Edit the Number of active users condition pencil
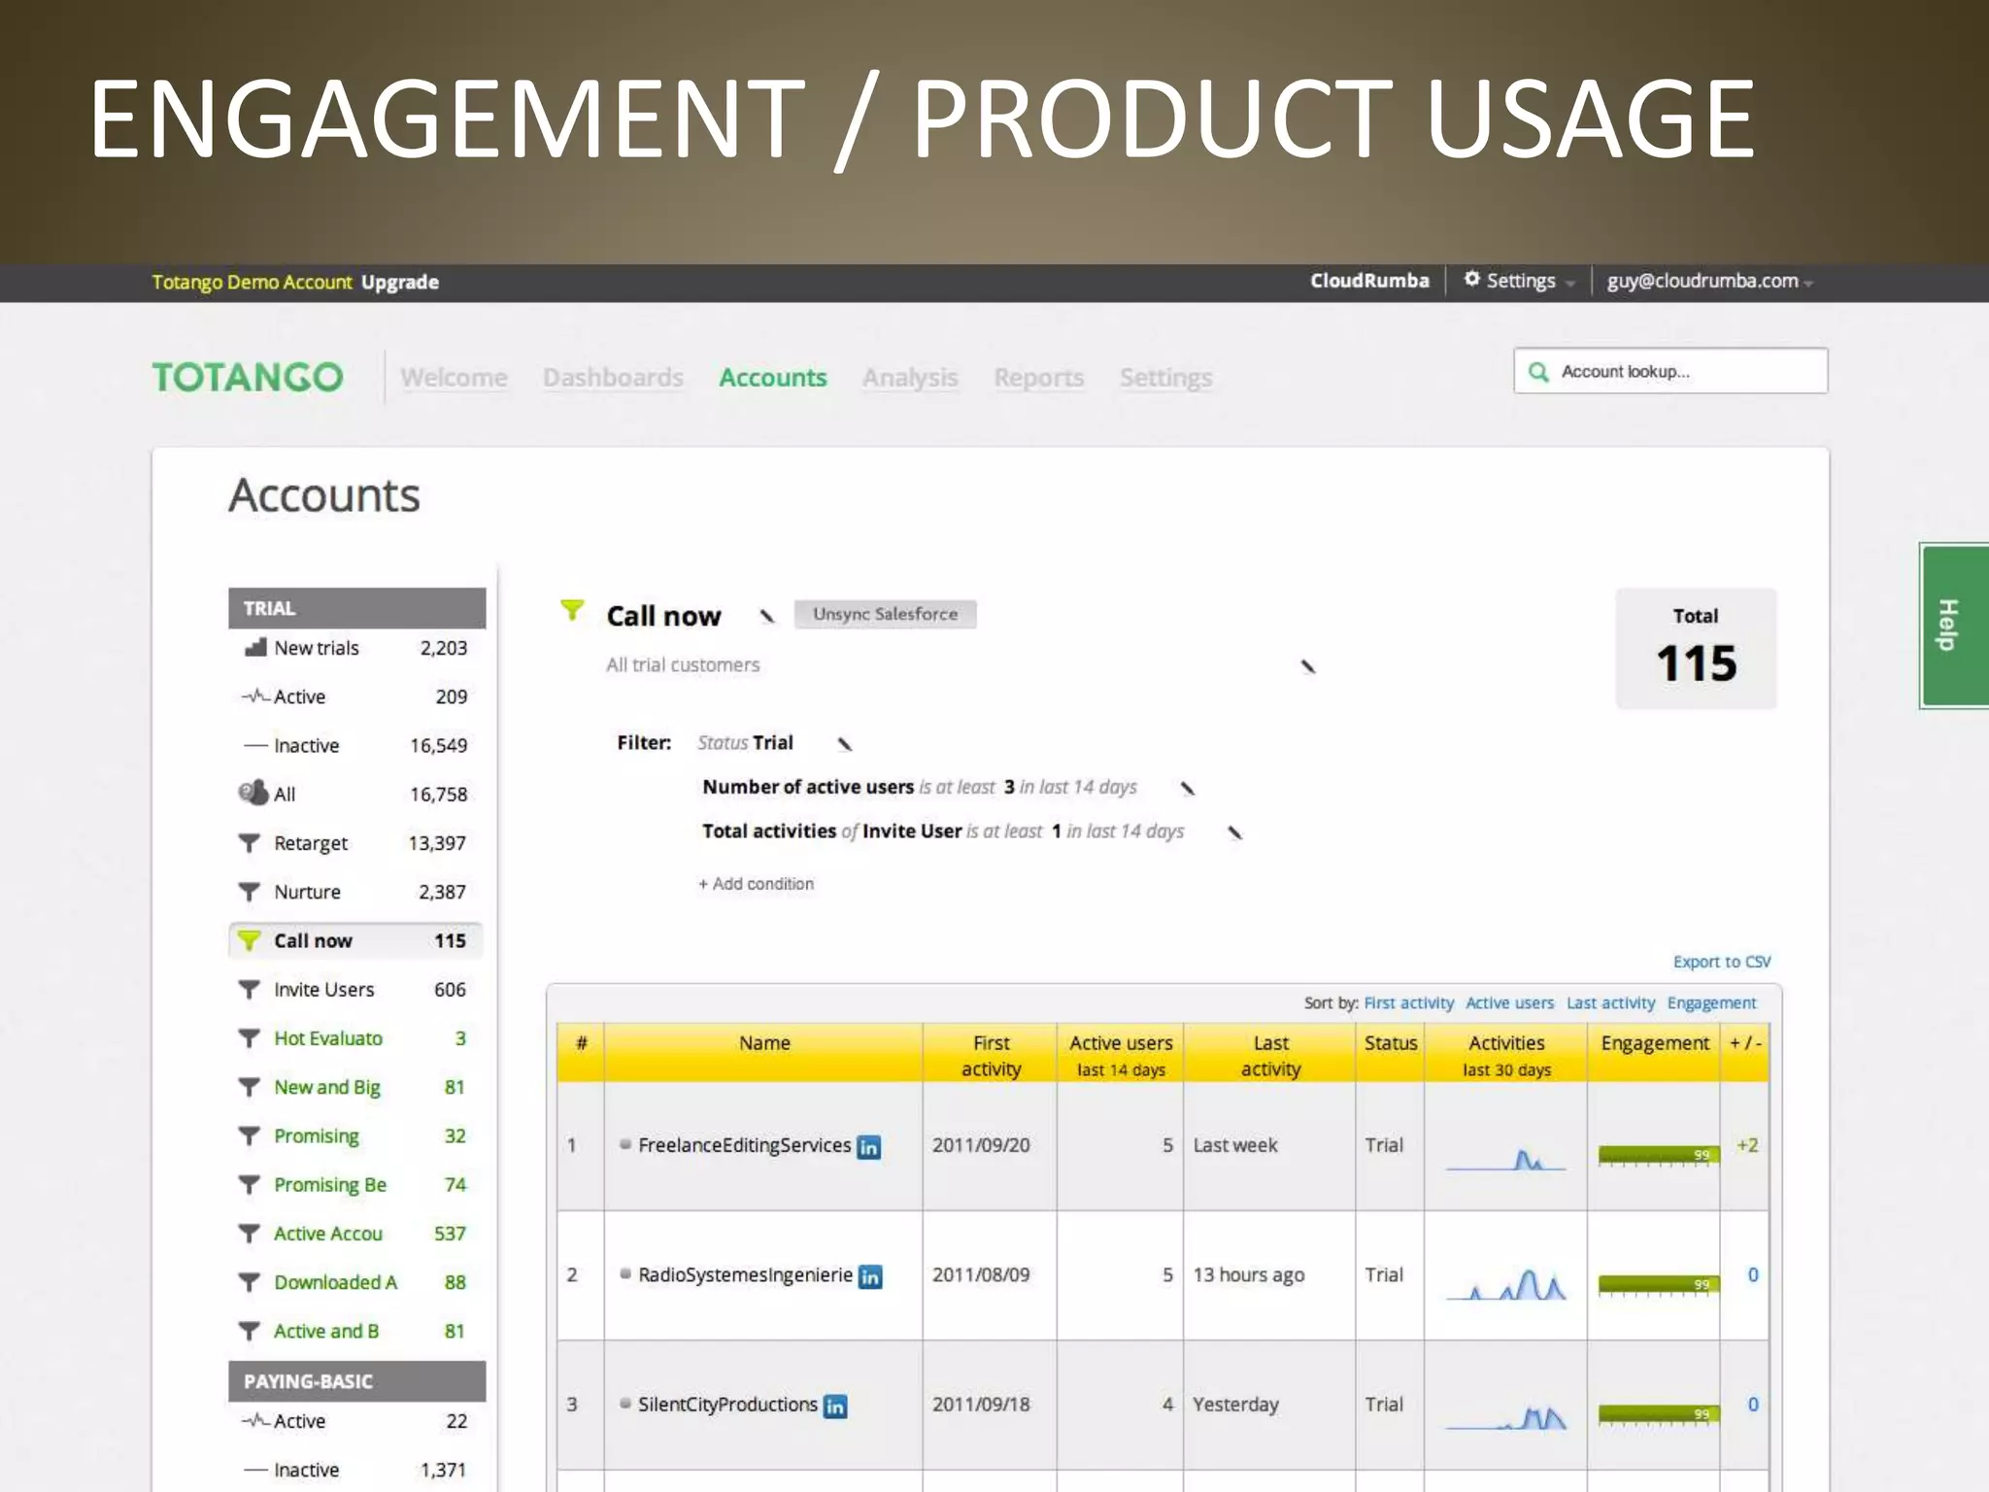1989x1492 pixels. point(1187,788)
